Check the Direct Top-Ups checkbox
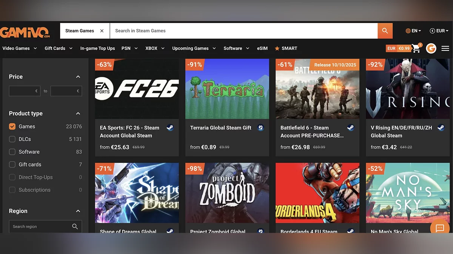The image size is (453, 254). tap(12, 177)
